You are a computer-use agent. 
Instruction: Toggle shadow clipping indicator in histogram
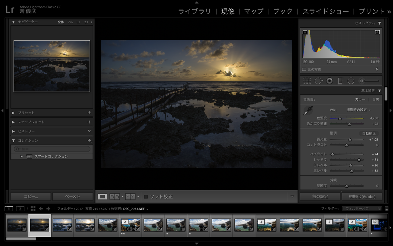(x=305, y=32)
